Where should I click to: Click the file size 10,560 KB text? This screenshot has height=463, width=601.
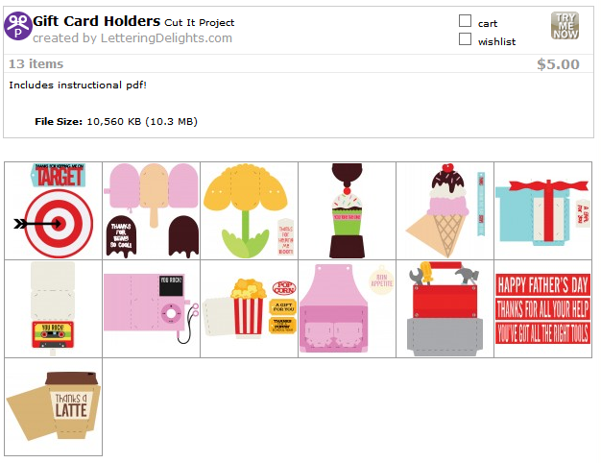pyautogui.click(x=116, y=122)
